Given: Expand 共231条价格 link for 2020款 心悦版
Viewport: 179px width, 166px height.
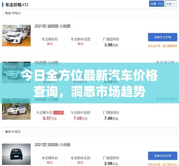Looking at the screenshot, I should click(x=167, y=99).
